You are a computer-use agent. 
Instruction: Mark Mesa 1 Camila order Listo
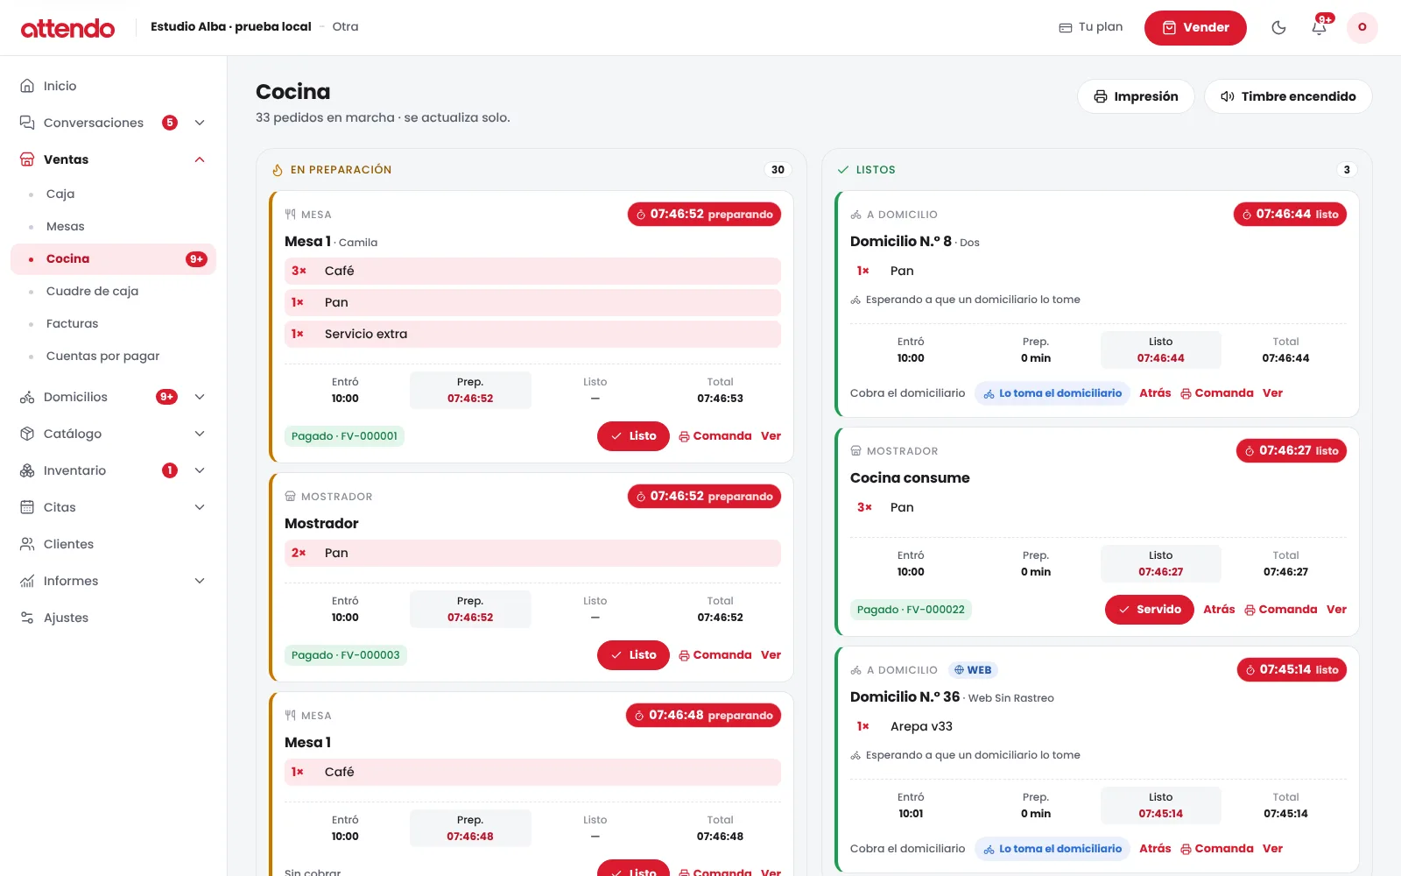633,436
